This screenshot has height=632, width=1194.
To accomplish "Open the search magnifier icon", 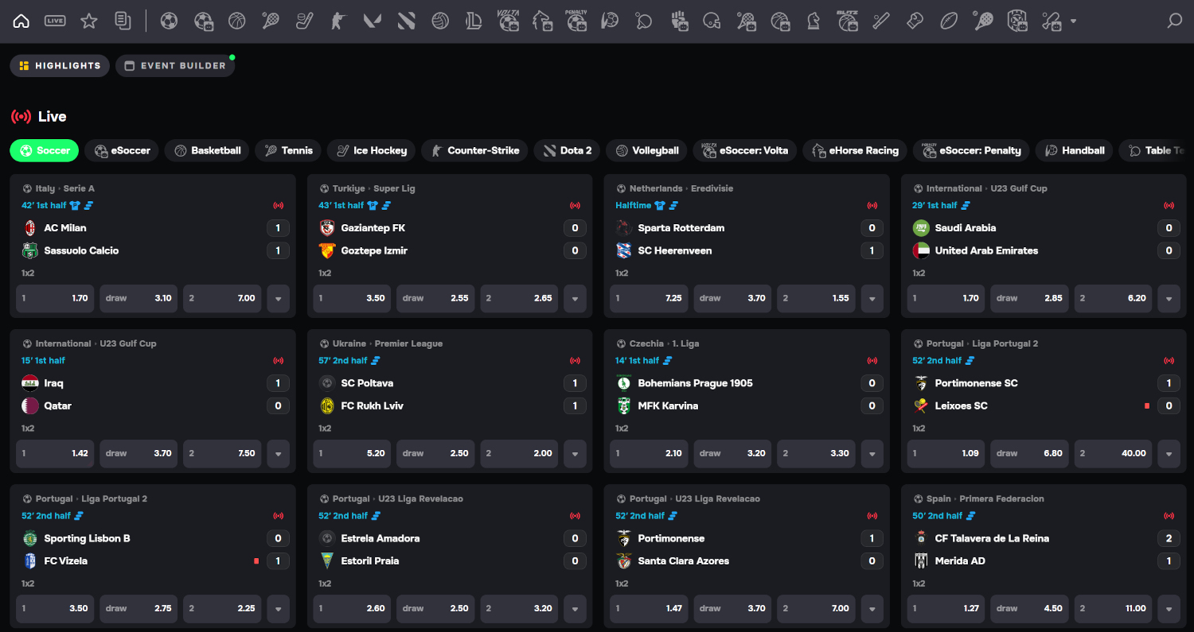I will pyautogui.click(x=1174, y=21).
